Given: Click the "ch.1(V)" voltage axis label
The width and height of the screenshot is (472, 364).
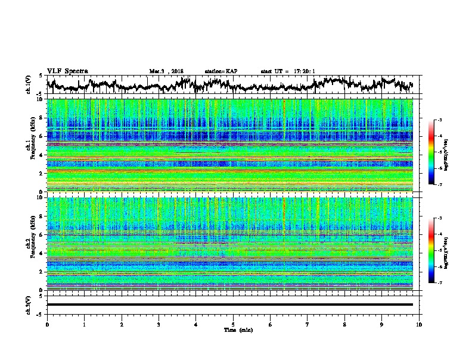Looking at the screenshot, I should (29, 84).
